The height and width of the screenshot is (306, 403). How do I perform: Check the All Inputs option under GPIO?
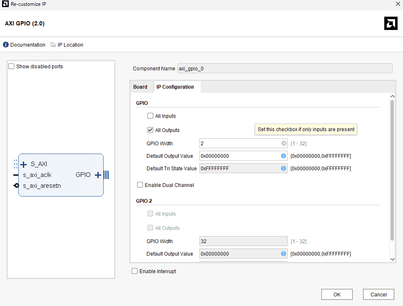150,116
